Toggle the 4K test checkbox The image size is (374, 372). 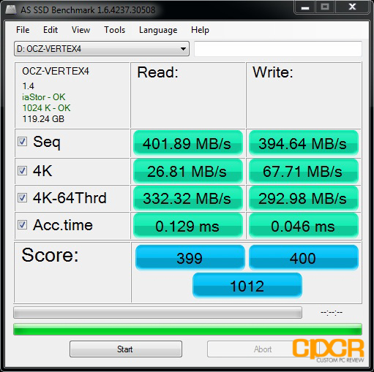tap(22, 170)
